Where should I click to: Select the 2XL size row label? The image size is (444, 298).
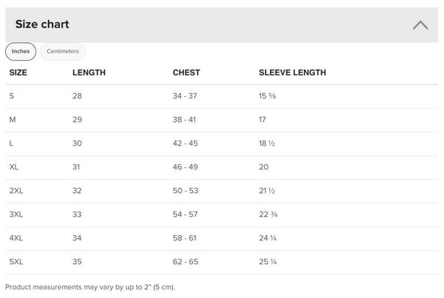tap(16, 191)
